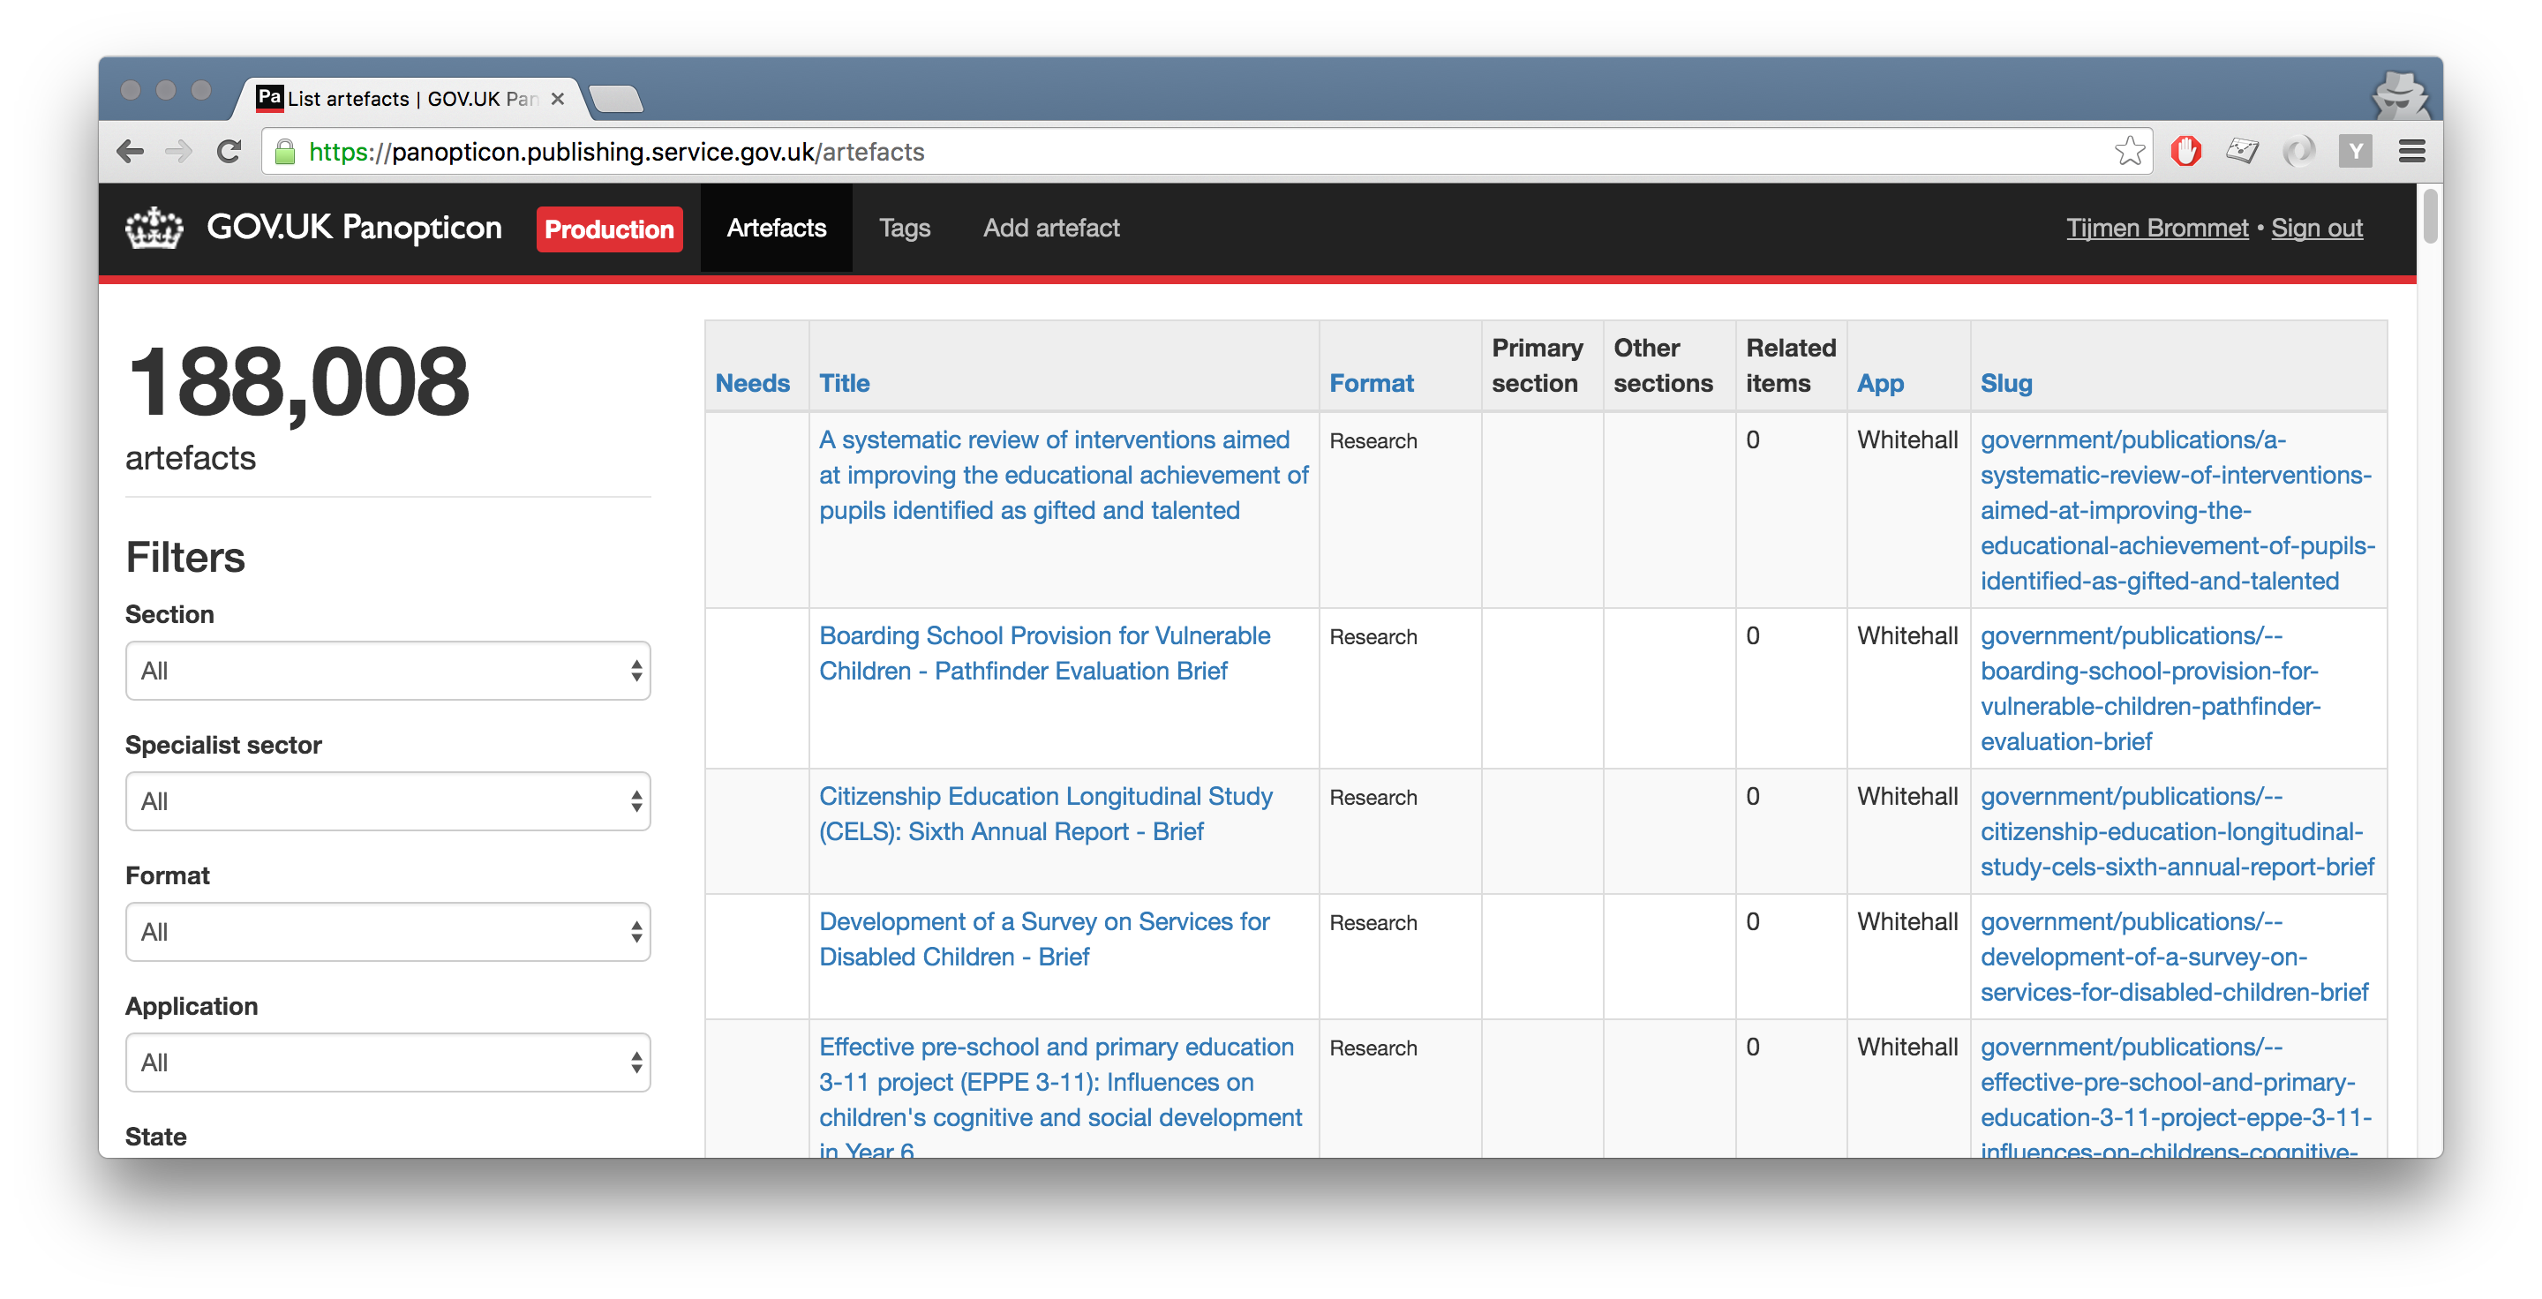Expand the Format filter dropdown
This screenshot has height=1299, width=2542.
coord(387,932)
